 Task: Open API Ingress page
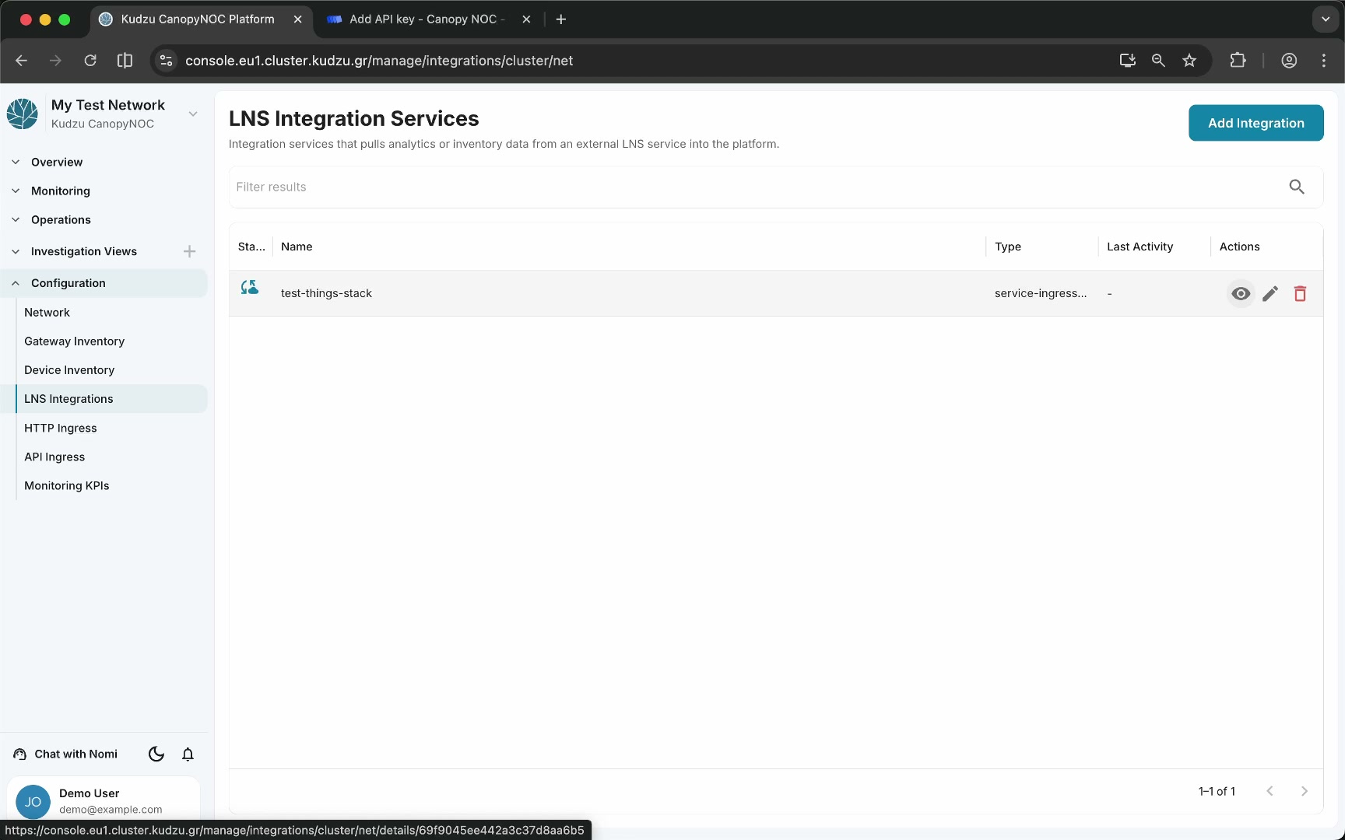point(54,457)
